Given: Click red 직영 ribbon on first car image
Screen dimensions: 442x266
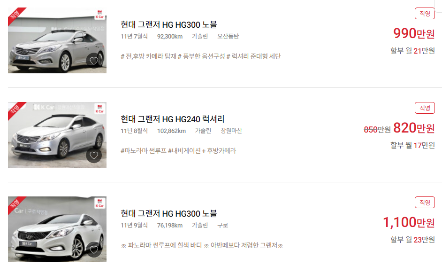Looking at the screenshot, I should point(15,15).
